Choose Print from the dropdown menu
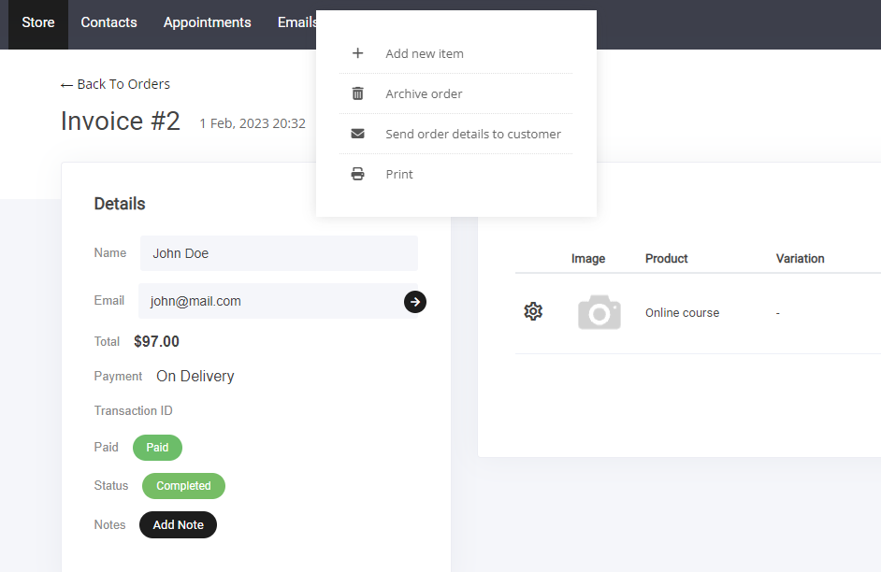This screenshot has height=572, width=881. tap(399, 174)
